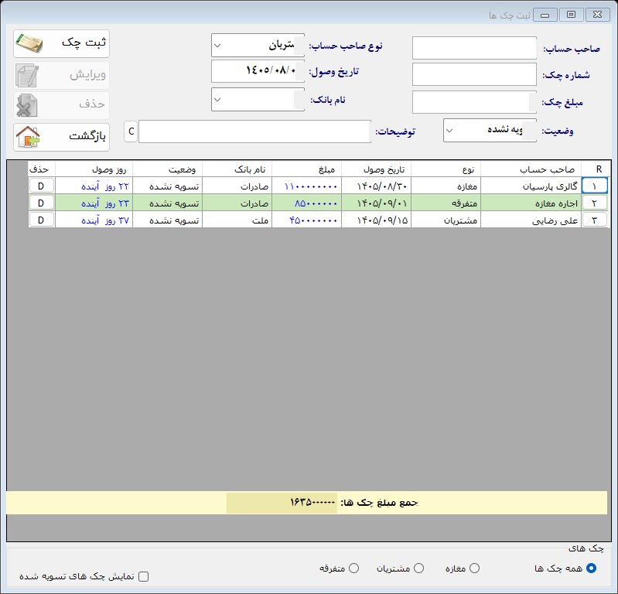
Task: Click the edit-document icon on ویرایش
Action: point(27,75)
